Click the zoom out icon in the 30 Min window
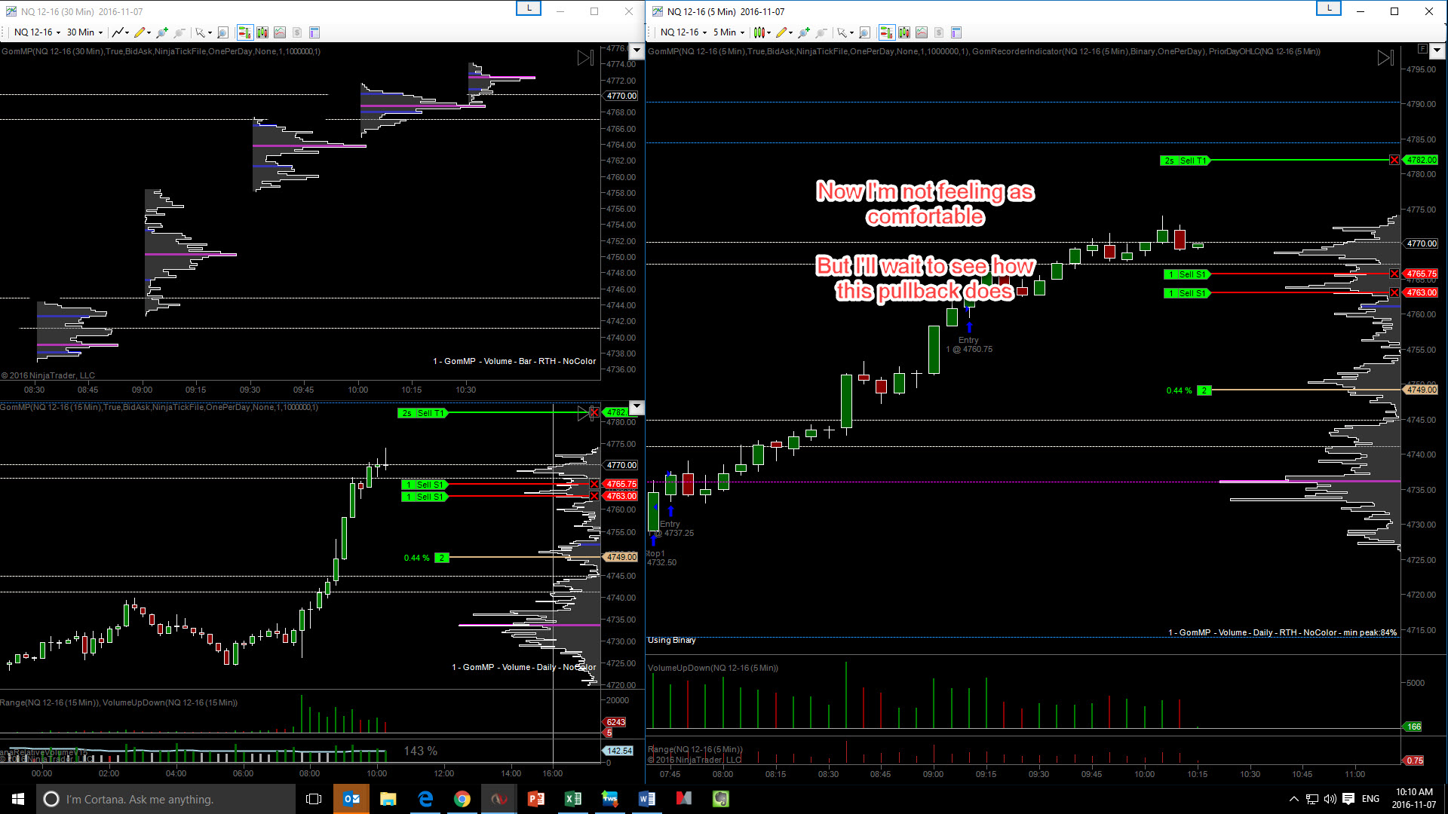The height and width of the screenshot is (814, 1448). (179, 32)
